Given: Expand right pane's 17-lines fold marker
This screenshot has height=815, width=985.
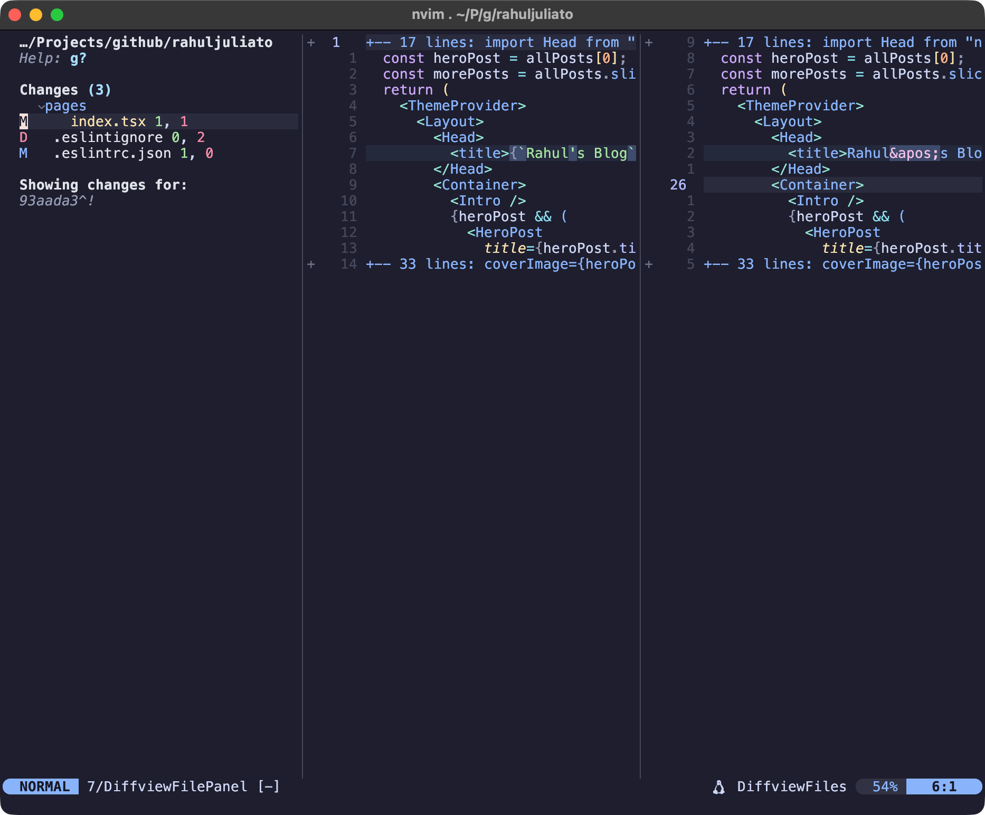Looking at the screenshot, I should 649,42.
